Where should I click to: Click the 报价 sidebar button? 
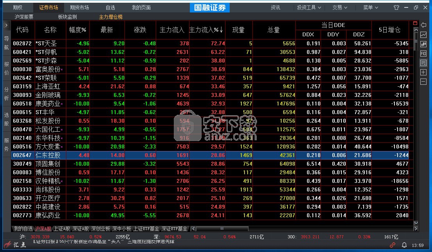(6, 68)
